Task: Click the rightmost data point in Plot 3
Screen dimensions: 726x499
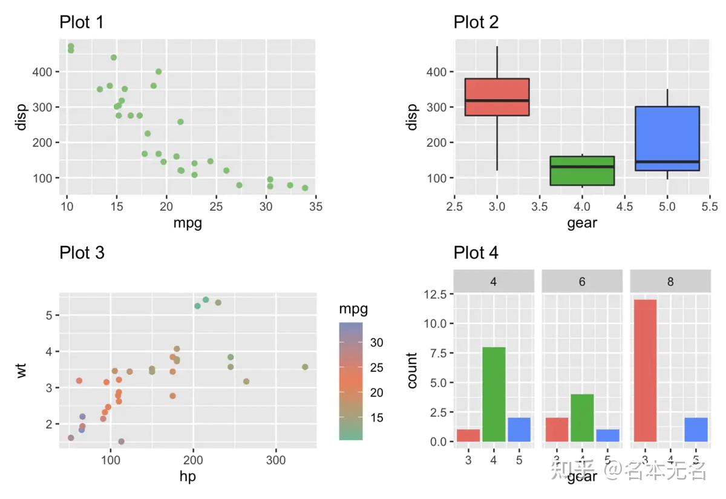Action: 305,367
